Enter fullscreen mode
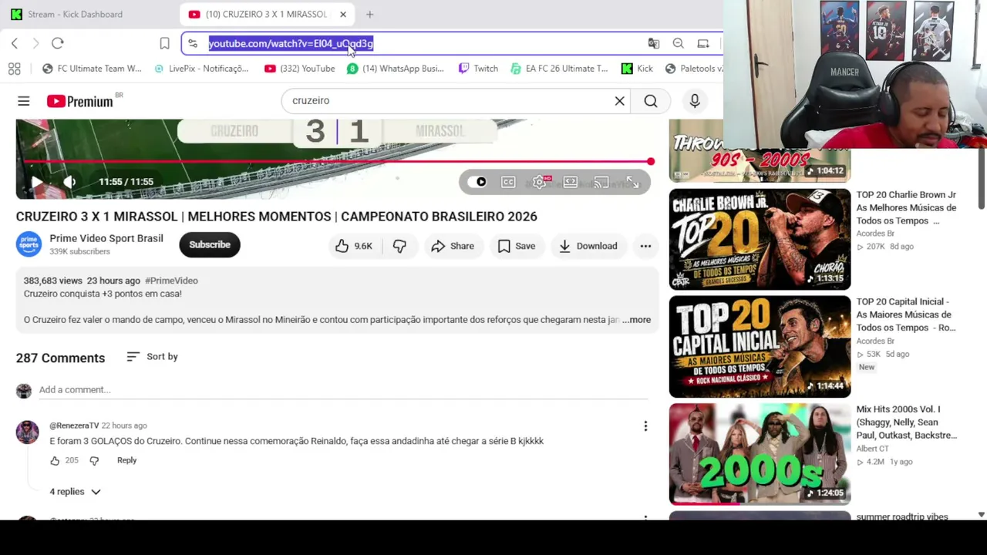This screenshot has height=555, width=987. 632,182
